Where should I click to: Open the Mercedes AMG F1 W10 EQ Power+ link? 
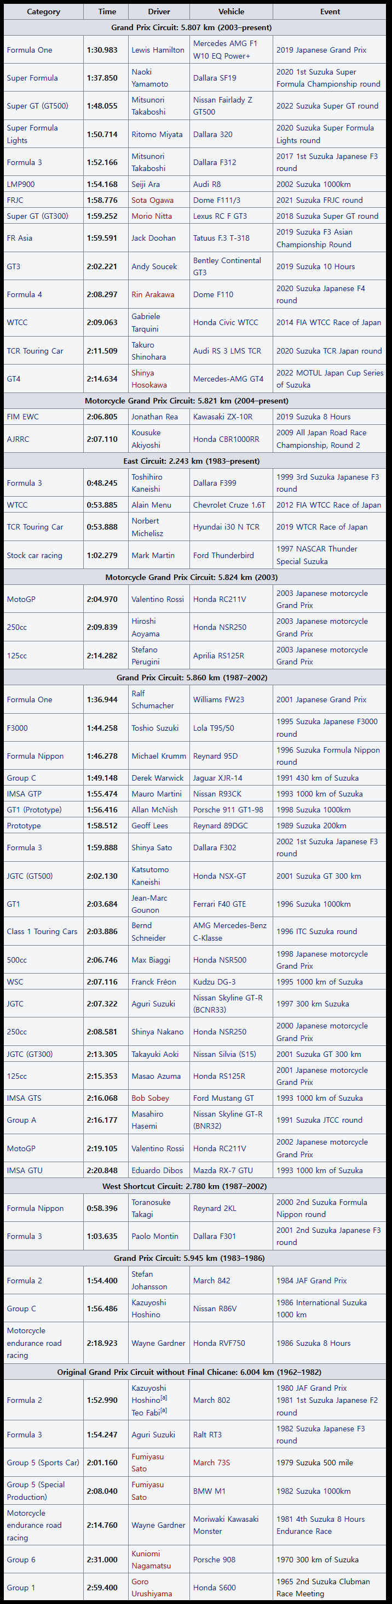[224, 50]
